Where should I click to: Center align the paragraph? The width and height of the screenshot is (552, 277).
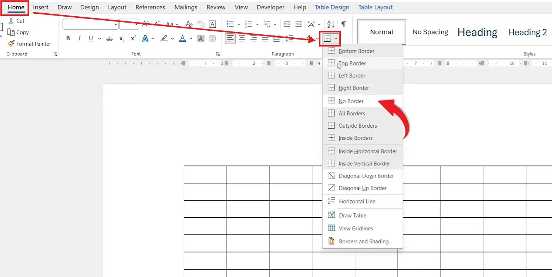tap(242, 38)
